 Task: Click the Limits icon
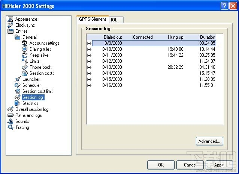pyautogui.click(x=25, y=61)
